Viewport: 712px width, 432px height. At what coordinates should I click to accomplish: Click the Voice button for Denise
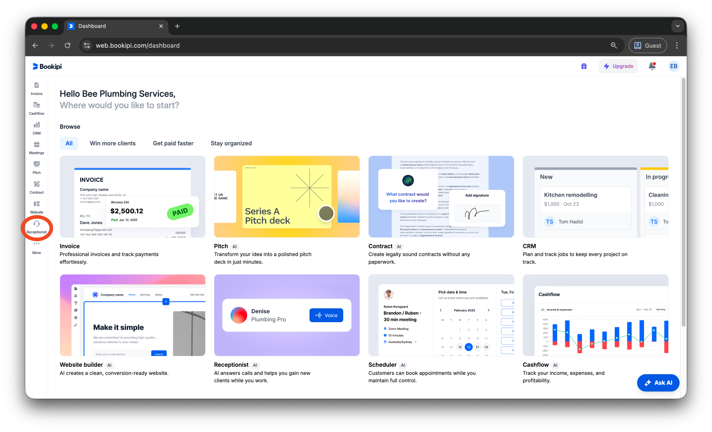point(326,315)
